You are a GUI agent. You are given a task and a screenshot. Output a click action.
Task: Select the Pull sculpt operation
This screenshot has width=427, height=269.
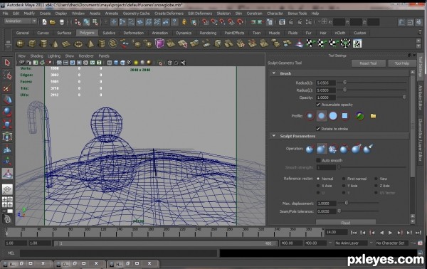(322, 149)
